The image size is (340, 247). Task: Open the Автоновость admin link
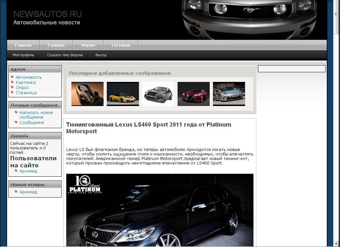[29, 77]
